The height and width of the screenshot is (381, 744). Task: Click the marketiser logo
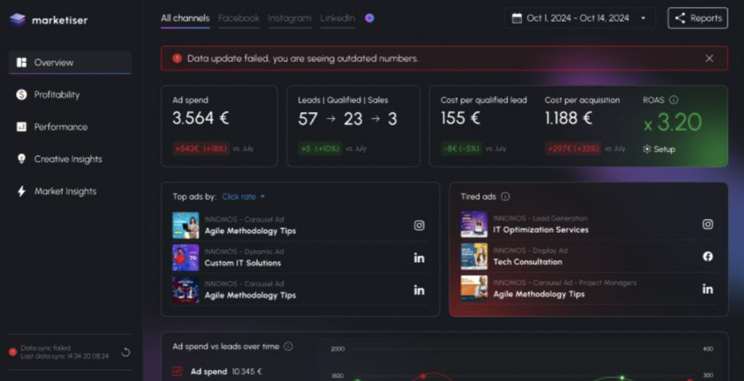point(49,20)
